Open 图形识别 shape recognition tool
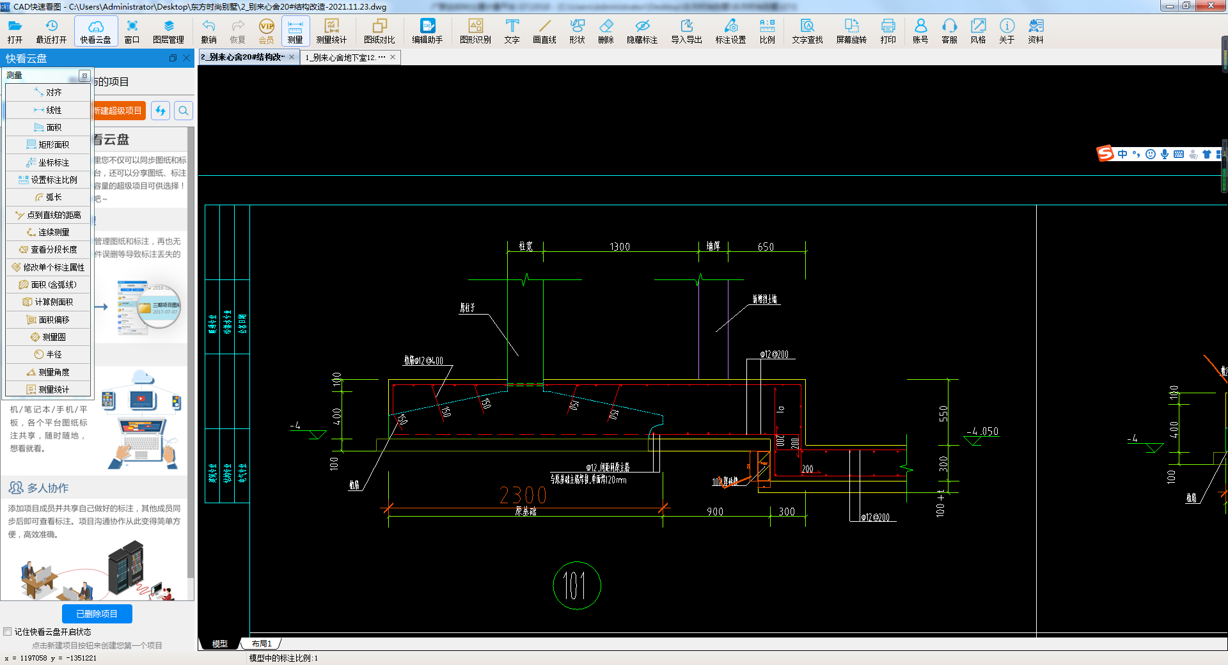Screen dimensions: 1228x665 pyautogui.click(x=475, y=31)
